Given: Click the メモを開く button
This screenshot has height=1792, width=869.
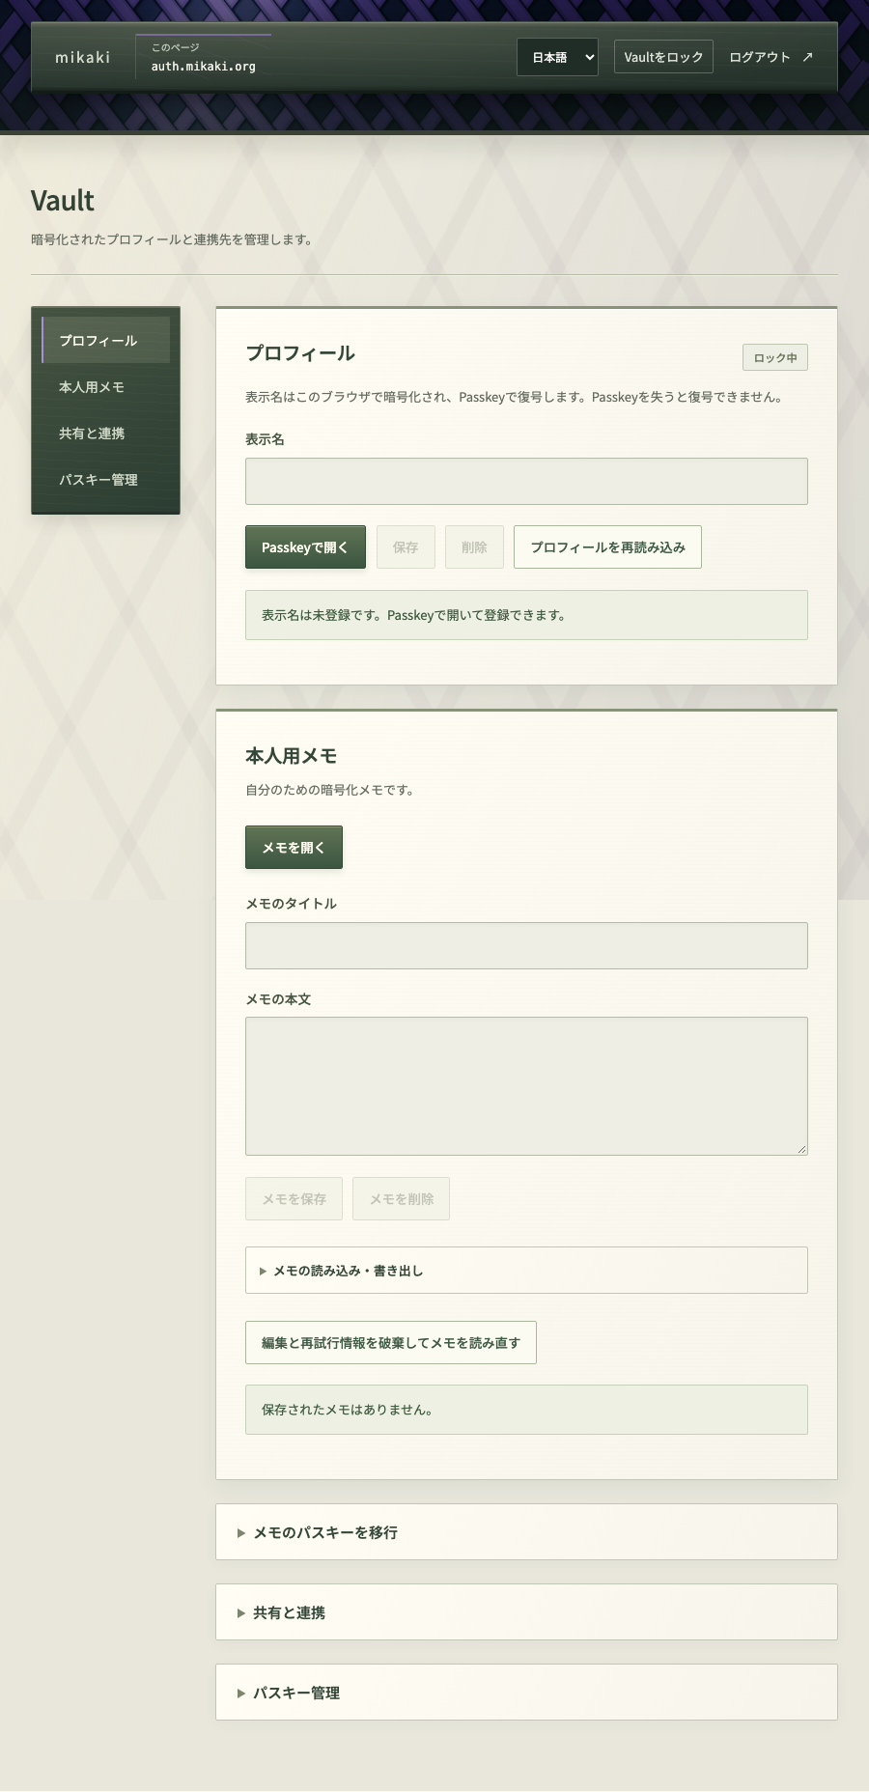Looking at the screenshot, I should (x=294, y=847).
